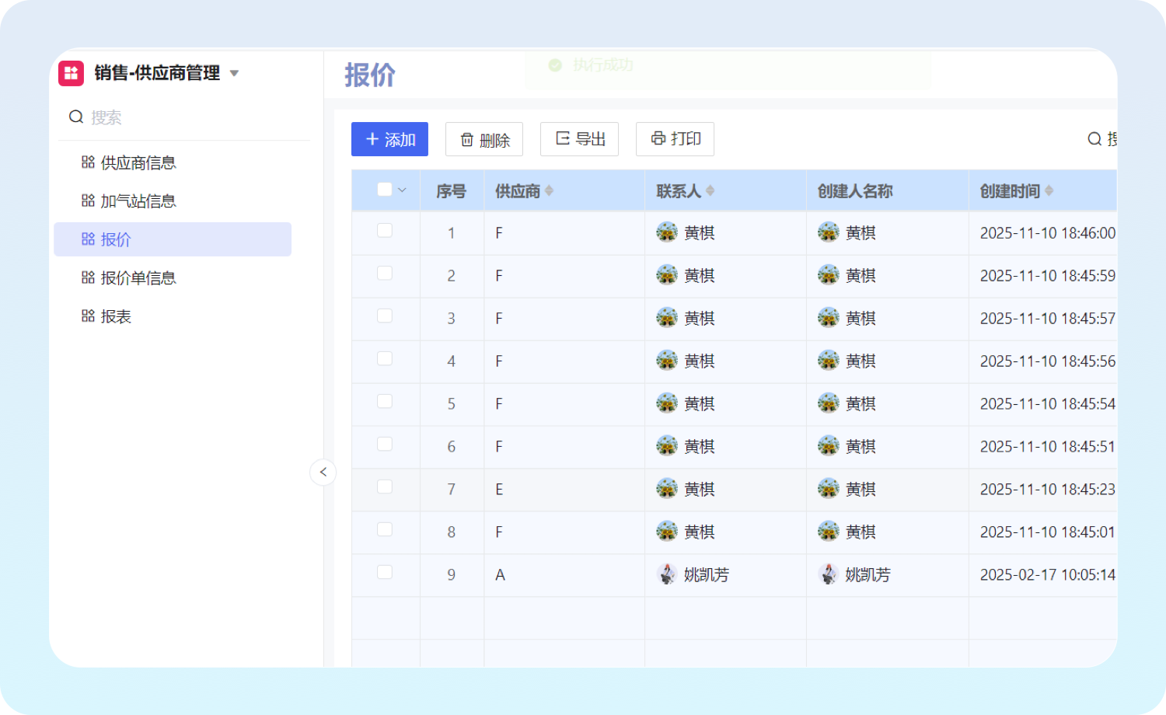Check the checkbox for row 1
The width and height of the screenshot is (1166, 715).
[x=384, y=231]
